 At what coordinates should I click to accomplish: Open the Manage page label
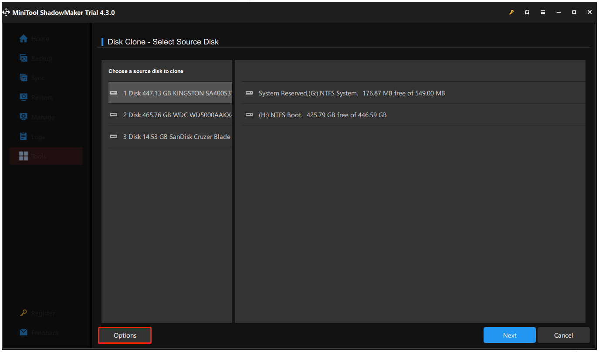[x=43, y=117]
